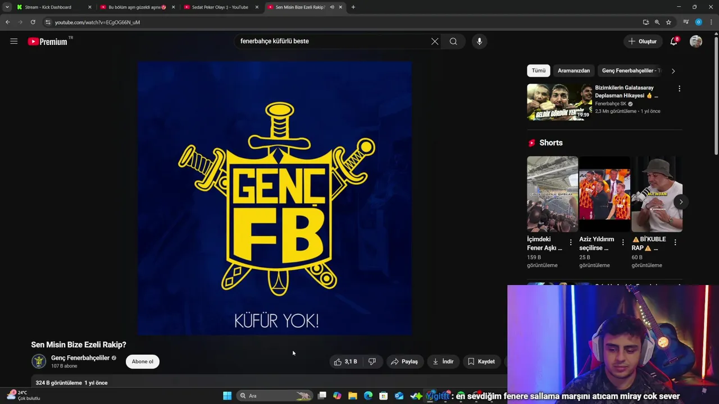Subscribe with the Abone ol button

coord(143,361)
